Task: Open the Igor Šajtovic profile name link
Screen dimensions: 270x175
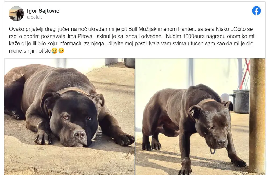Action: [43, 11]
